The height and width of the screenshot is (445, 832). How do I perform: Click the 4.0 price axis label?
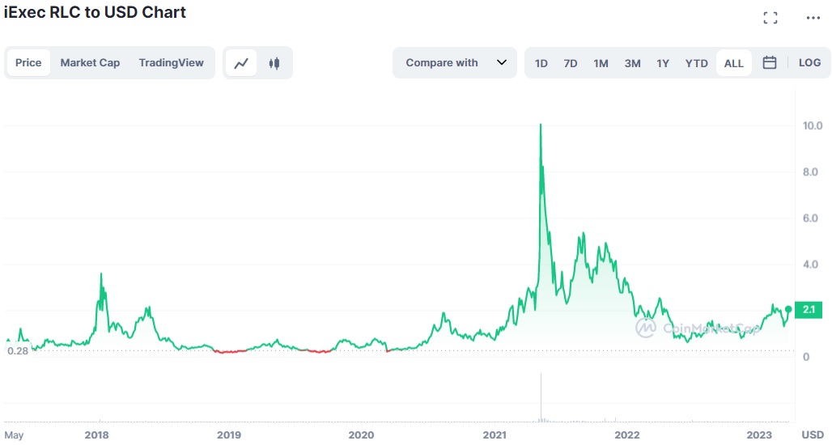[x=810, y=264]
